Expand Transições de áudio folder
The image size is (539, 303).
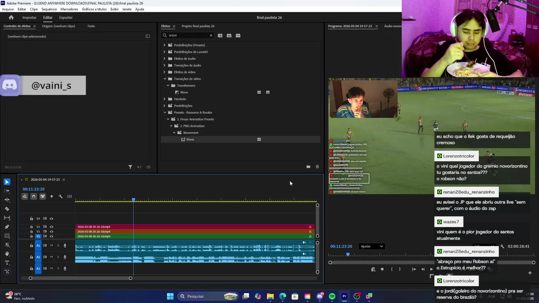(x=164, y=65)
